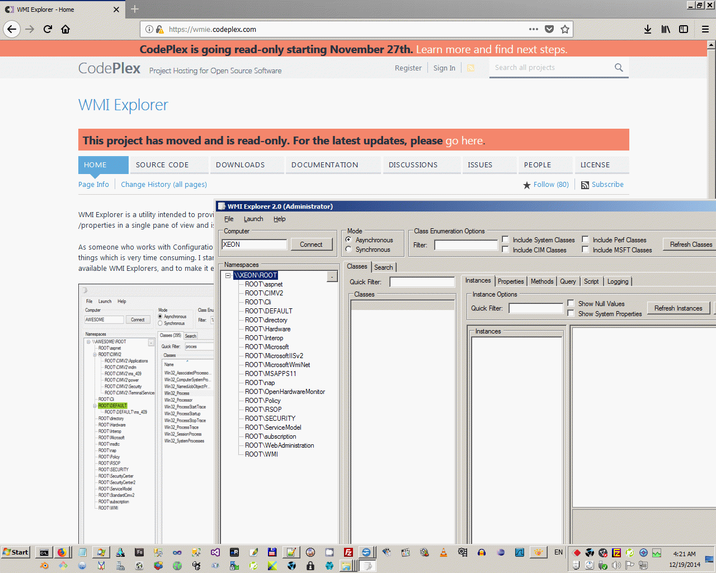Click the Class Enumeration Filter field
Image resolution: width=716 pixels, height=573 pixels.
(466, 245)
